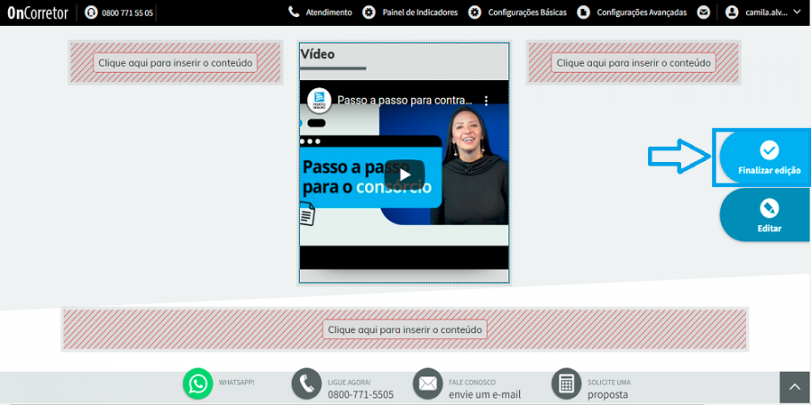
Task: Click the envelope icon for Fale Conosco
Action: 428,383
